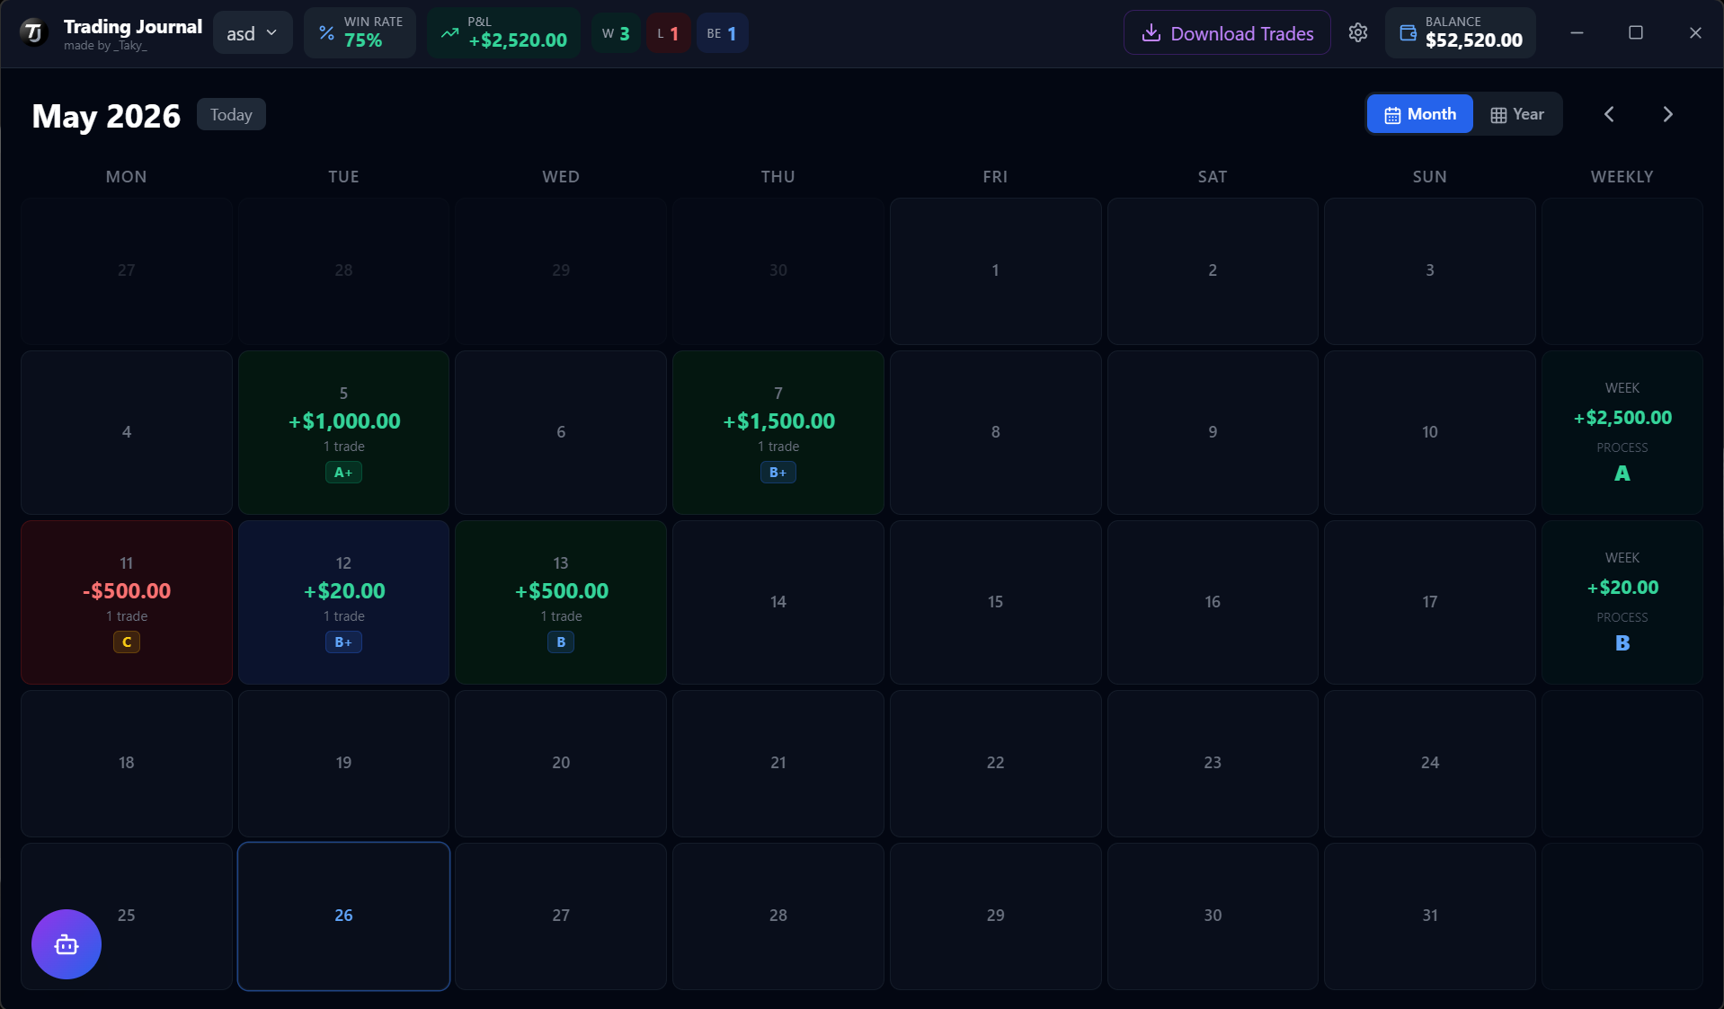The width and height of the screenshot is (1724, 1009).
Task: Select day 30 in last row
Action: [1213, 916]
